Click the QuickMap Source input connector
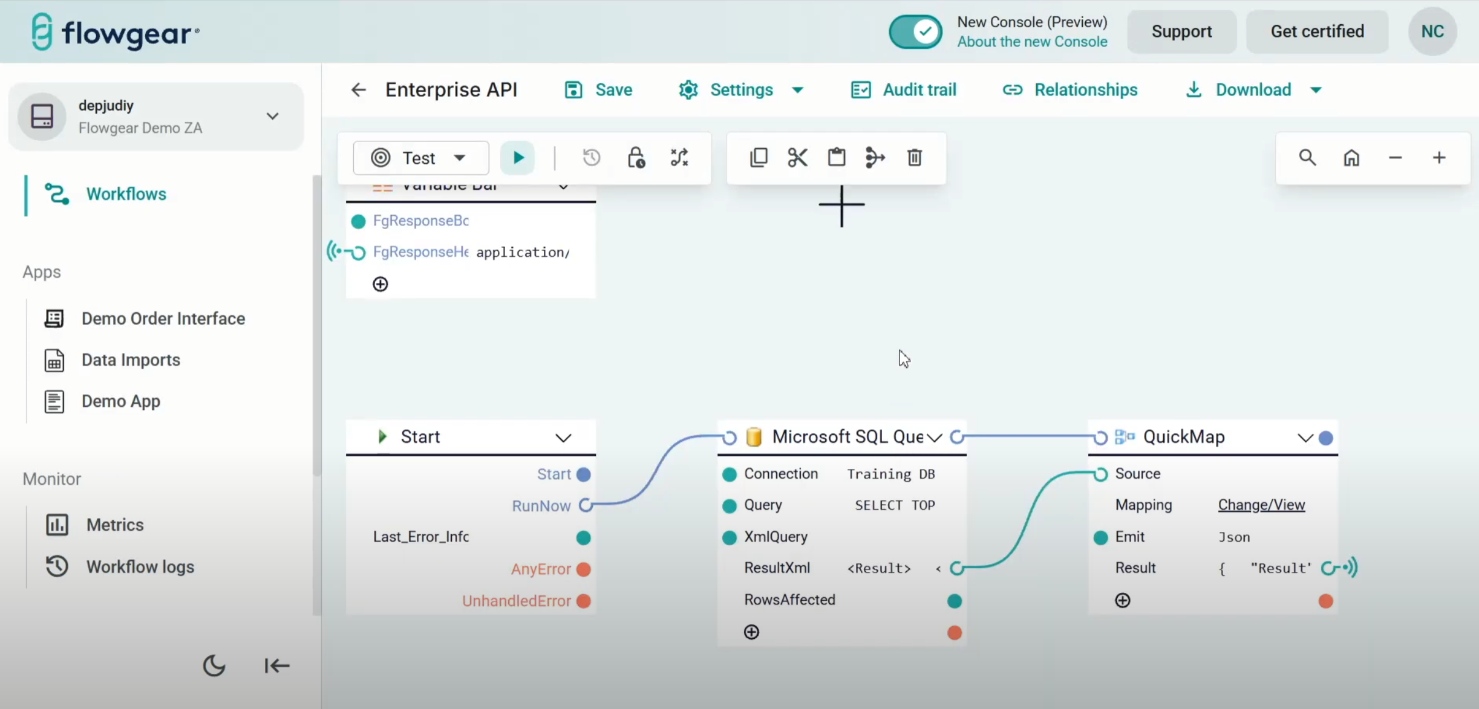This screenshot has width=1479, height=709. point(1100,474)
